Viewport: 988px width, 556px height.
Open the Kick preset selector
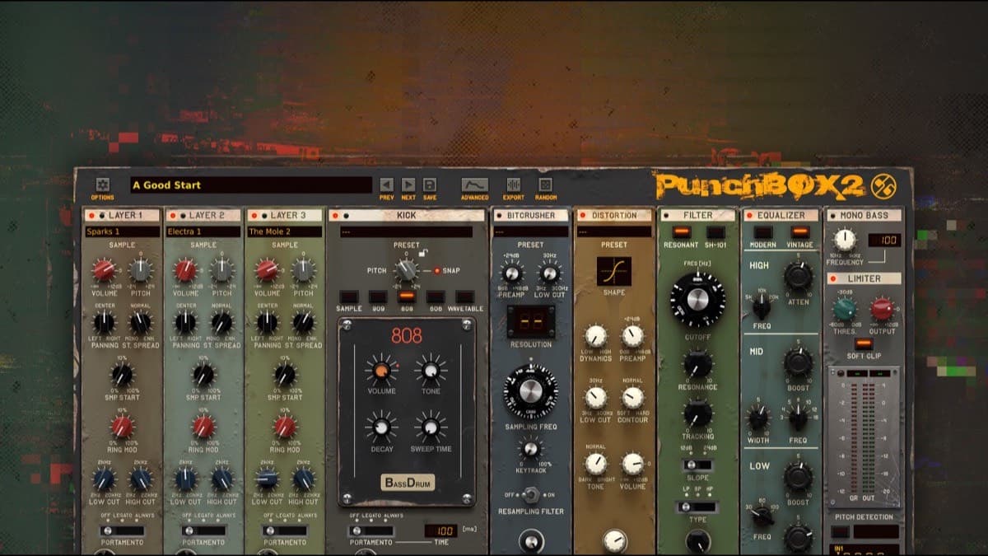407,232
